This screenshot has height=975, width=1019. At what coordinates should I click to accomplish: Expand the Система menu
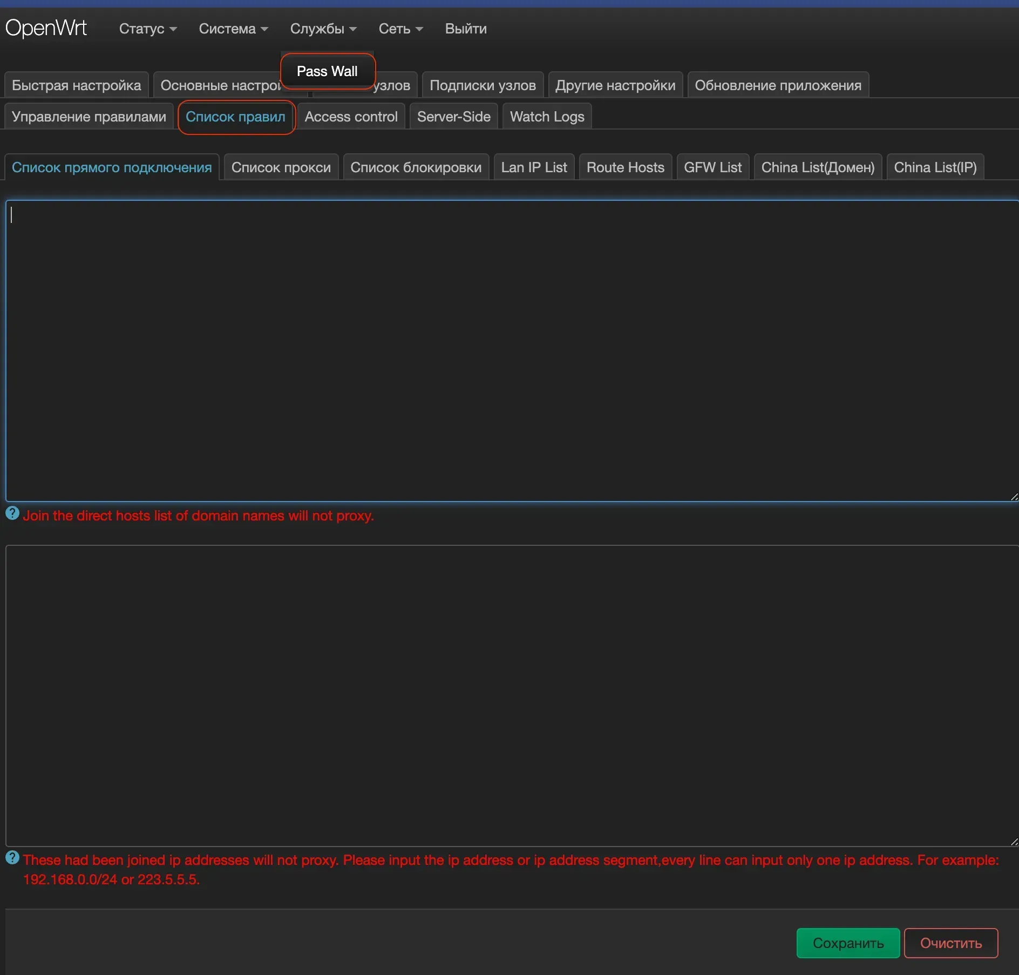[233, 29]
